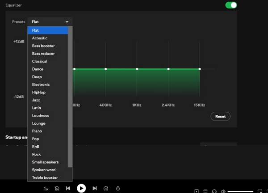Change playback speed with the 1x button
Screen dimensions: 268x193
(x=46, y=189)
